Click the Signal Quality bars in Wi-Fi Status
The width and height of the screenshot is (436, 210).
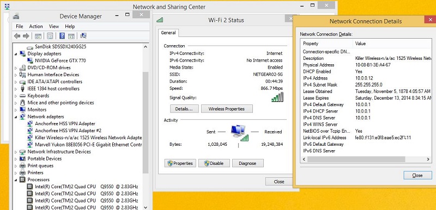click(277, 97)
